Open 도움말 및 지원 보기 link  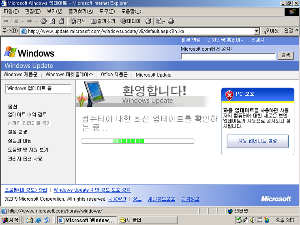click(x=28, y=150)
